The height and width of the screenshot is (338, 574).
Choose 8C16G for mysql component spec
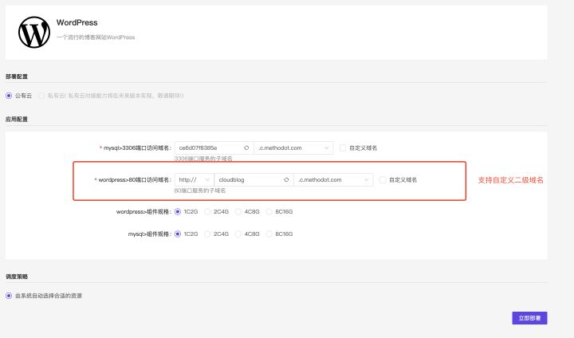[x=269, y=234]
